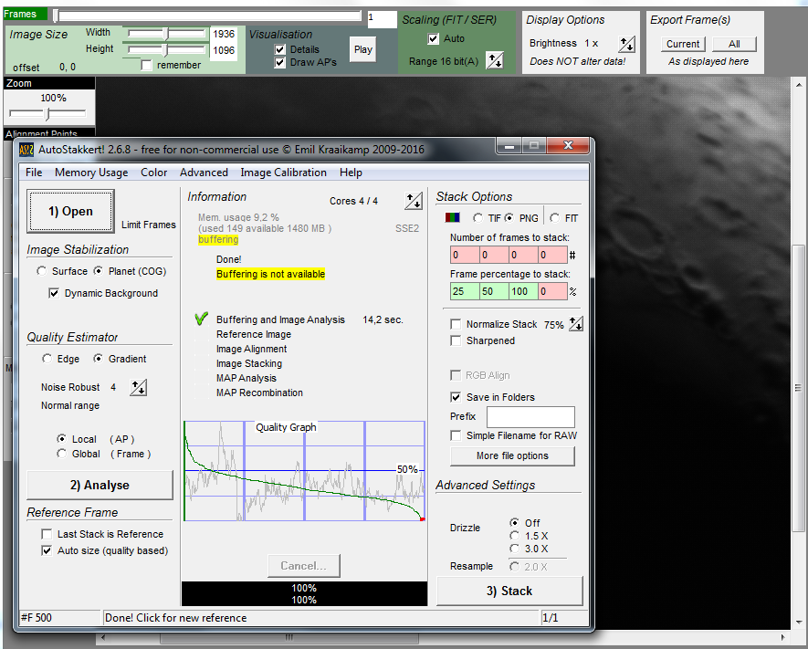Click the frame percentage field 25

point(465,291)
